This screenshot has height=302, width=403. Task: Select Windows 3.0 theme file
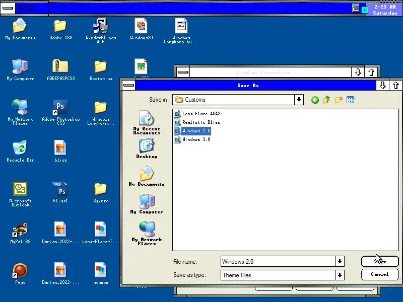pos(192,139)
